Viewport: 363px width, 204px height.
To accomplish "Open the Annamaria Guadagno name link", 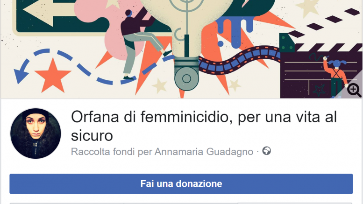I will [x=204, y=152].
